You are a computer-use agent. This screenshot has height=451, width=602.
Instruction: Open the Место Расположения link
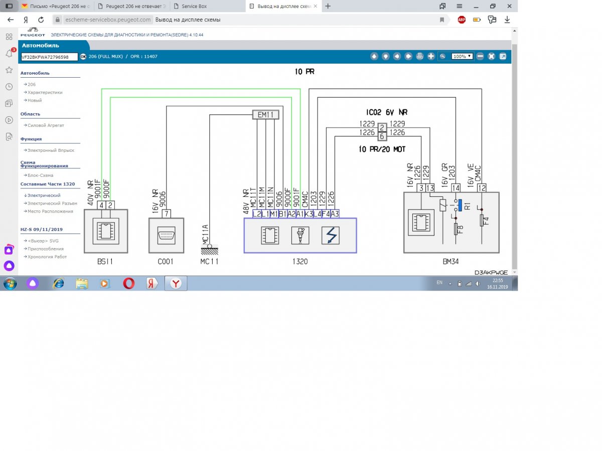point(49,211)
